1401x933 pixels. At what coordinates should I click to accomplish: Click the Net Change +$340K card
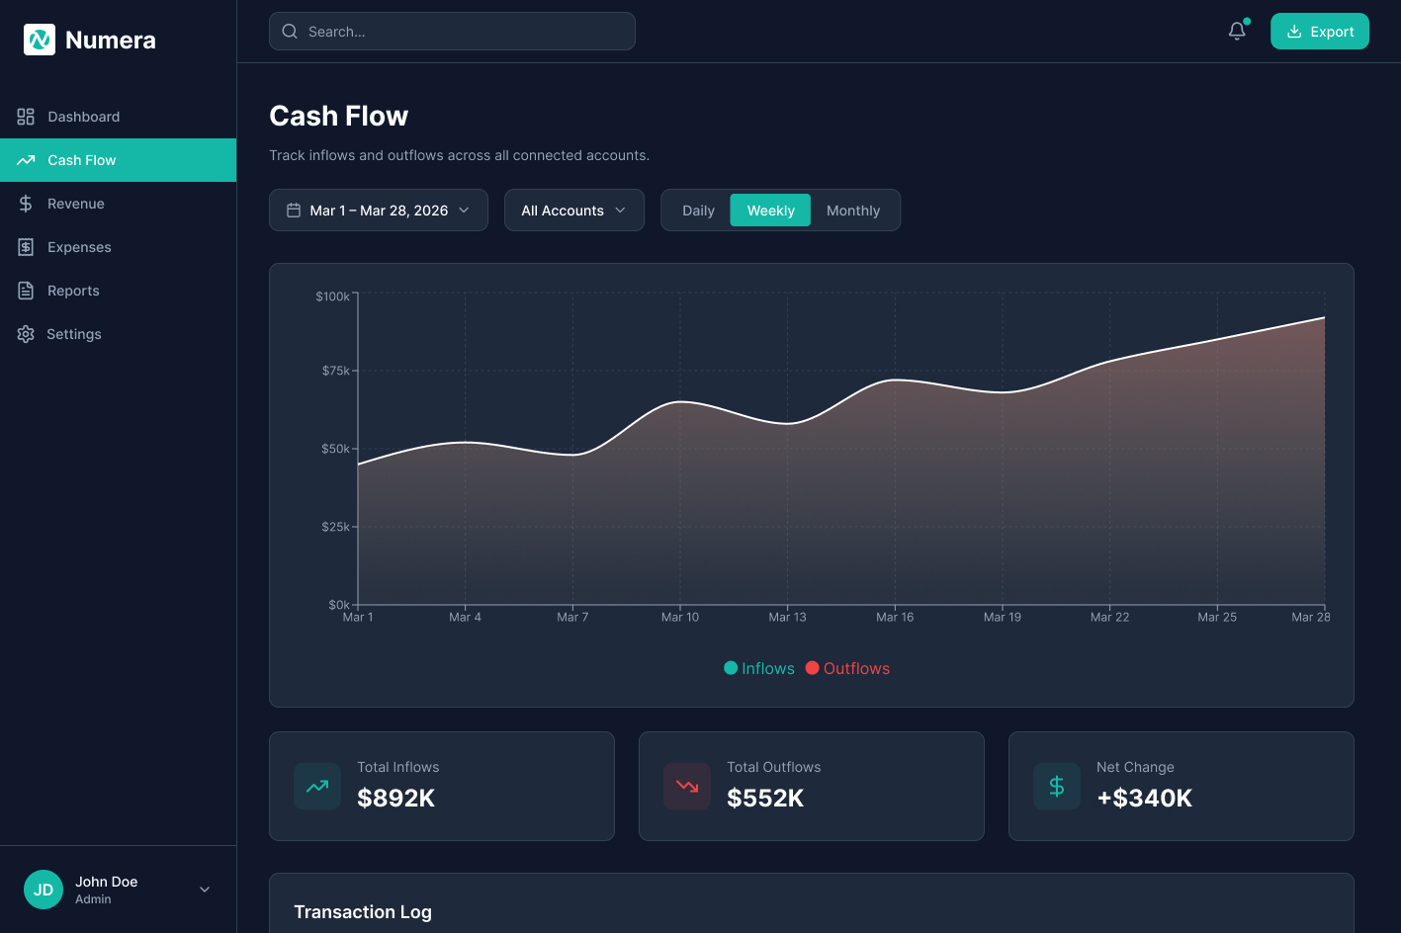[1182, 787]
